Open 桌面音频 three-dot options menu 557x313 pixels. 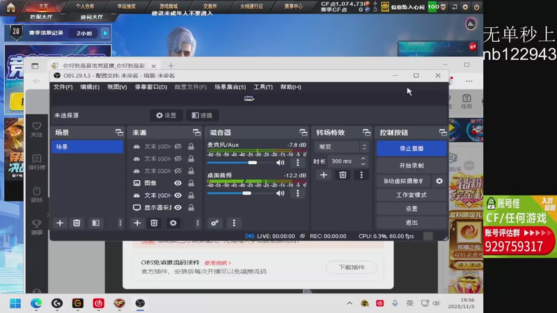coord(298,193)
